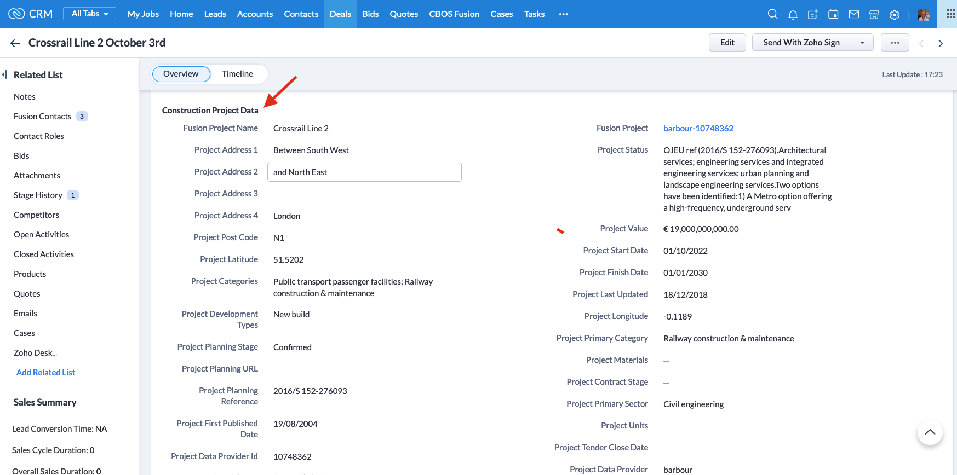Open the barbour-10748362 Fusion Project link
Screen dimensions: 957x475
pos(698,129)
